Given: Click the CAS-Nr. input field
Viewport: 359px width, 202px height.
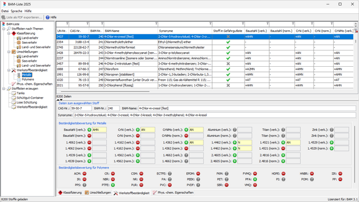Looking at the screenshot, I should tap(81, 108).
